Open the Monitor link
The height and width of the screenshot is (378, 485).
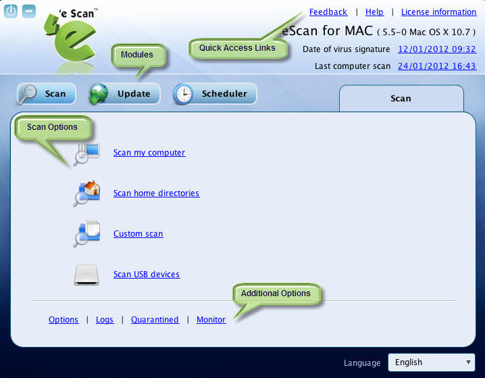[211, 319]
